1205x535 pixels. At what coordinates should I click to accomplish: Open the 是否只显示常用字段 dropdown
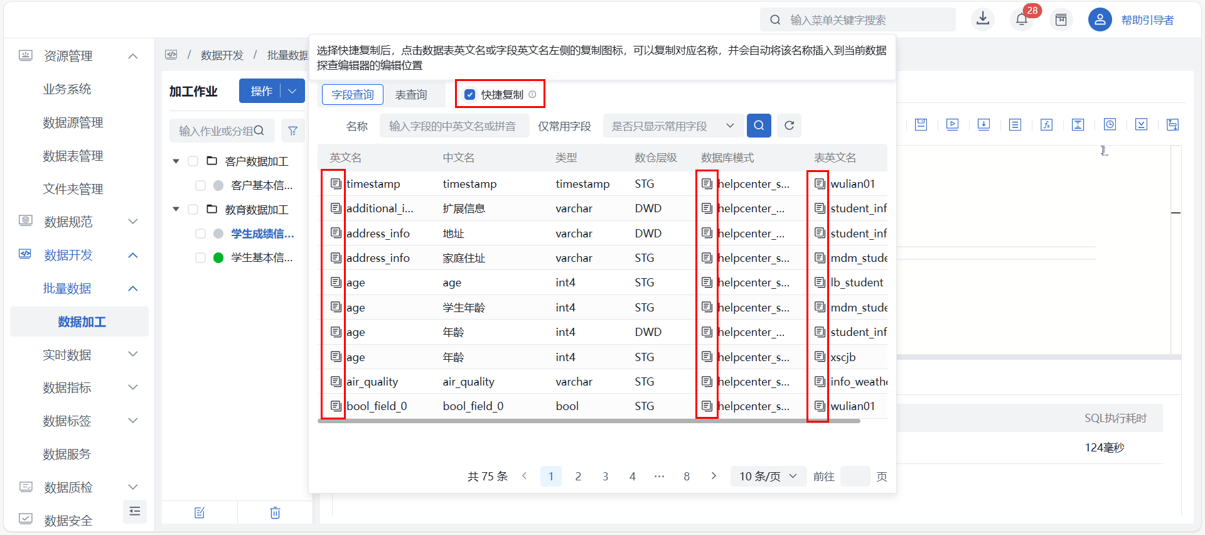coord(673,126)
